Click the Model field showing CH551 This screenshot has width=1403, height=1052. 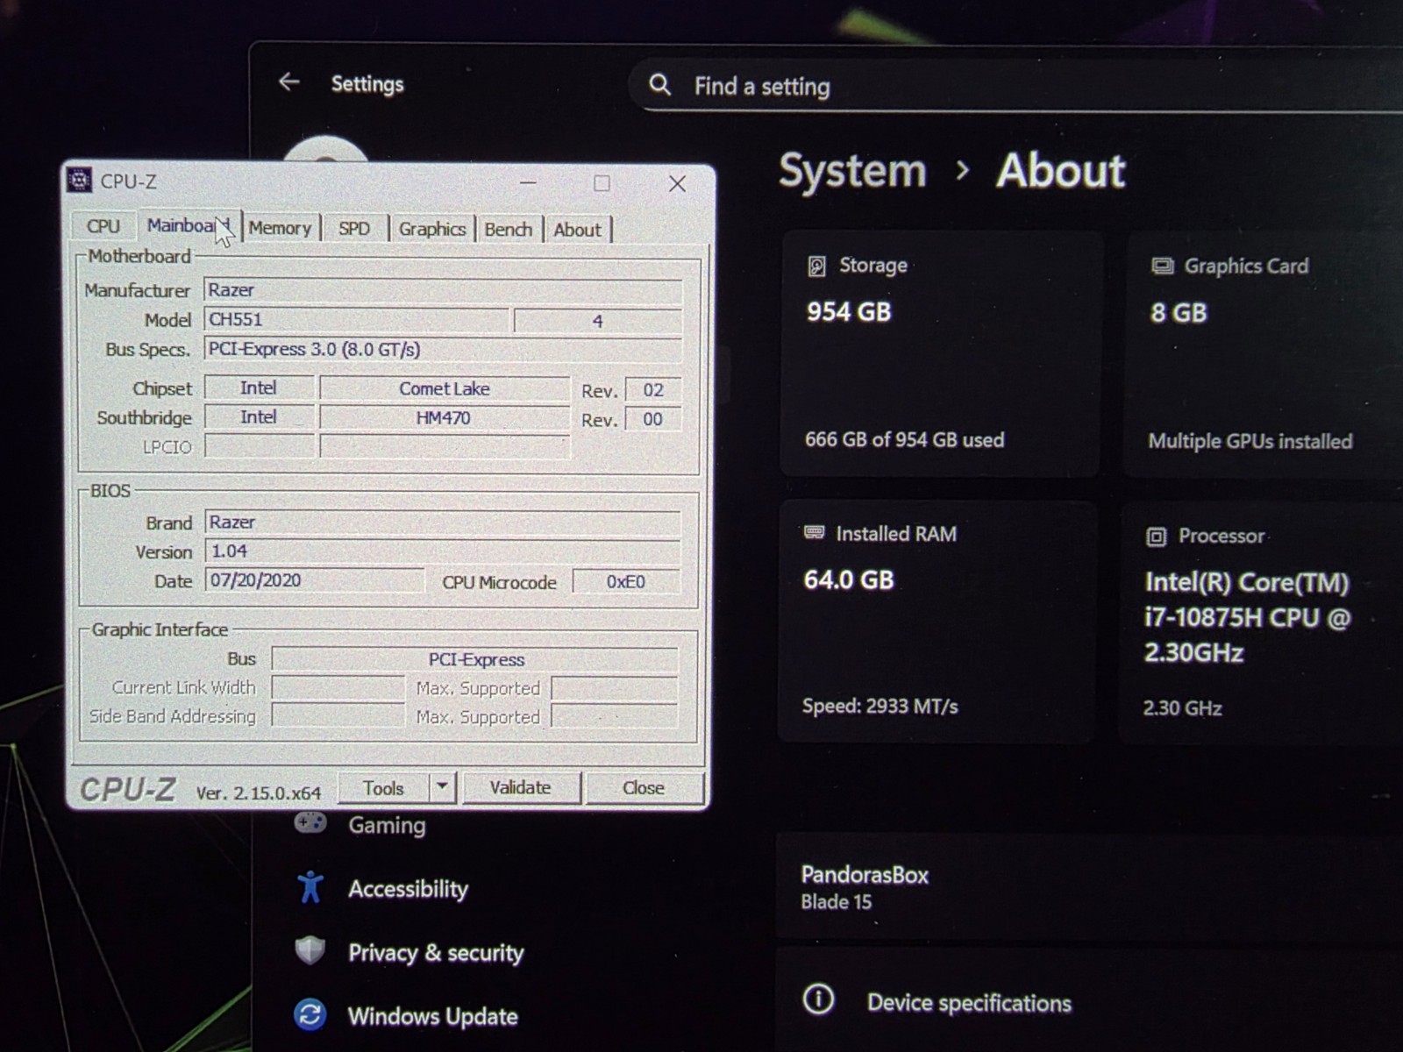pyautogui.click(x=356, y=320)
